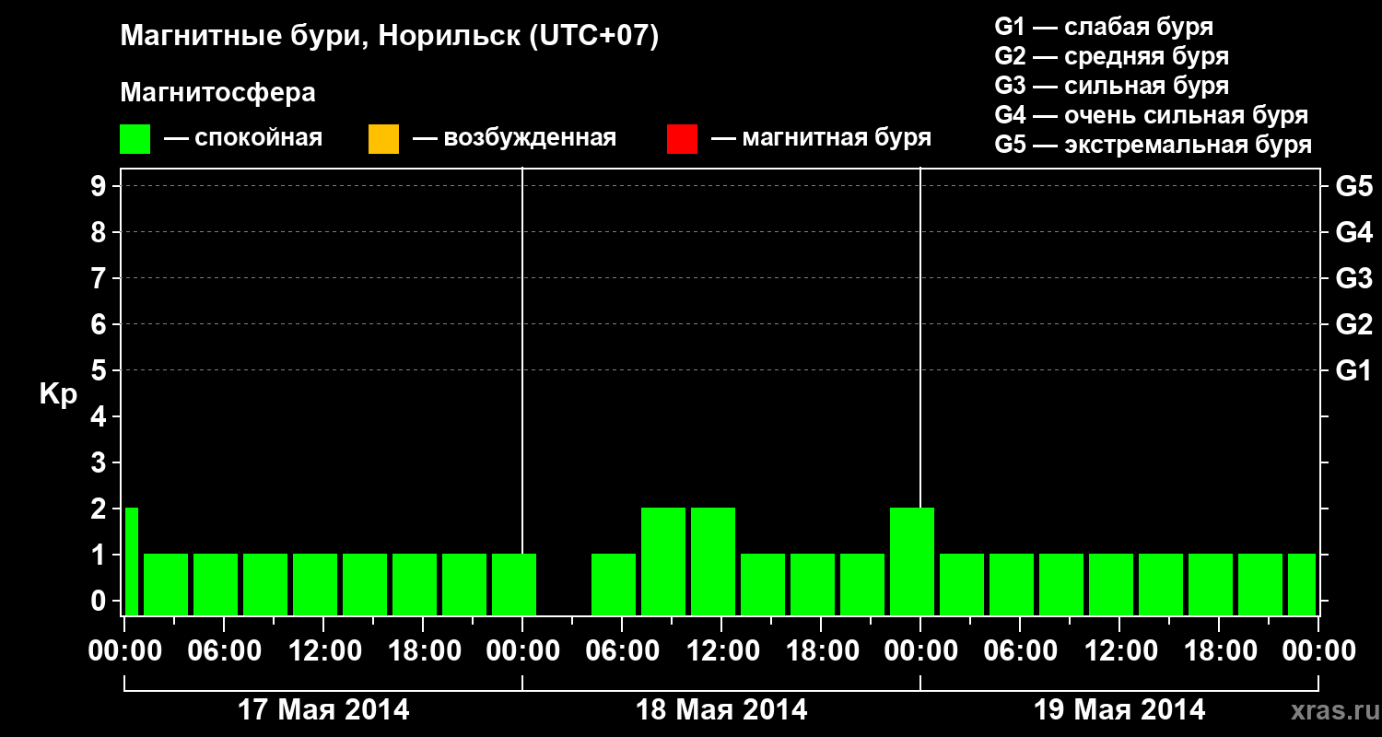Click the green 'спокойная' legend swatch
Screen dimensions: 1382x737
click(x=135, y=139)
